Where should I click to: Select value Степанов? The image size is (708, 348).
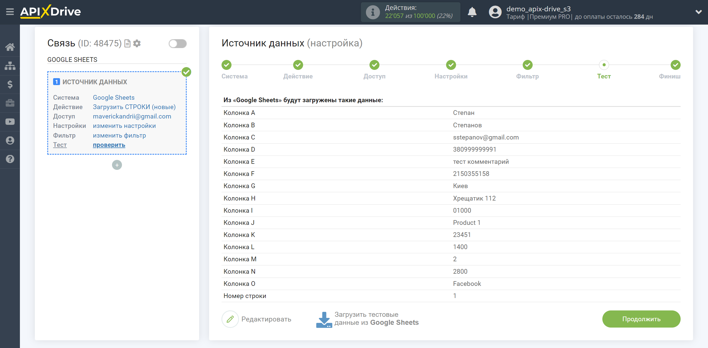[467, 125]
